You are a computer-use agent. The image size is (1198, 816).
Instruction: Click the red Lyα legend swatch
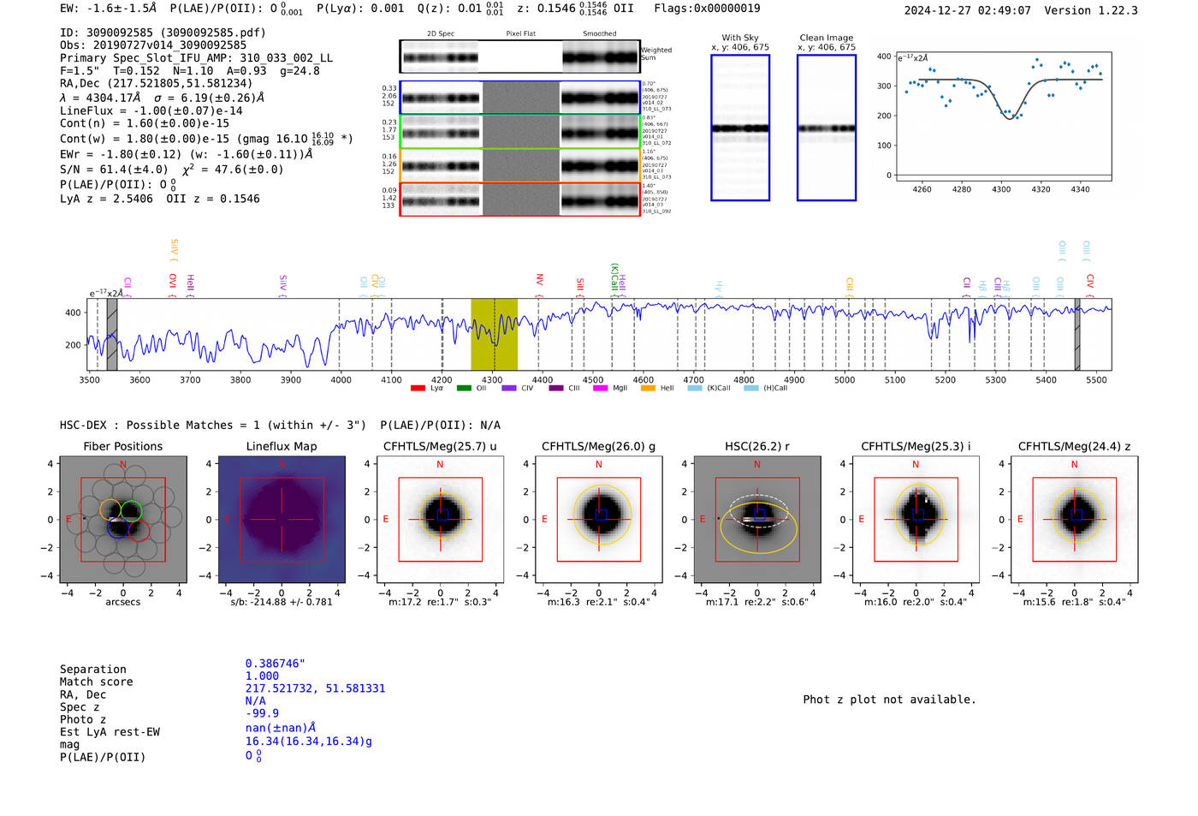418,389
